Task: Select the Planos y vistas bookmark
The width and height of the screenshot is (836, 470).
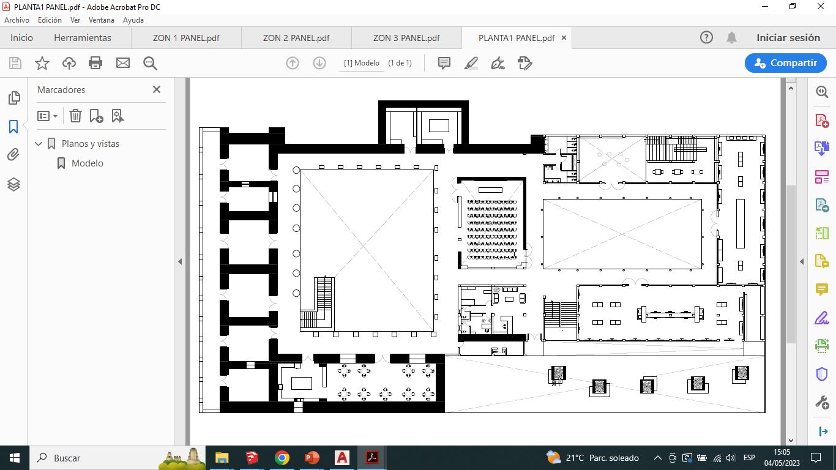Action: coord(91,144)
